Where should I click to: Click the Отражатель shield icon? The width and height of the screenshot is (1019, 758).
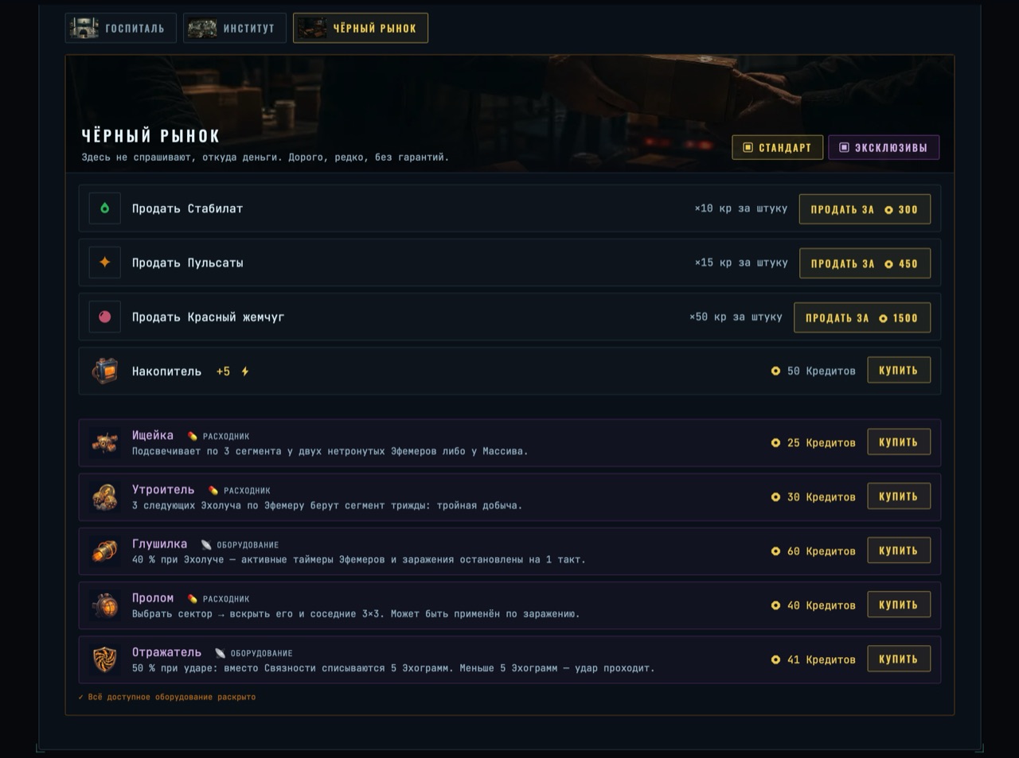click(104, 659)
